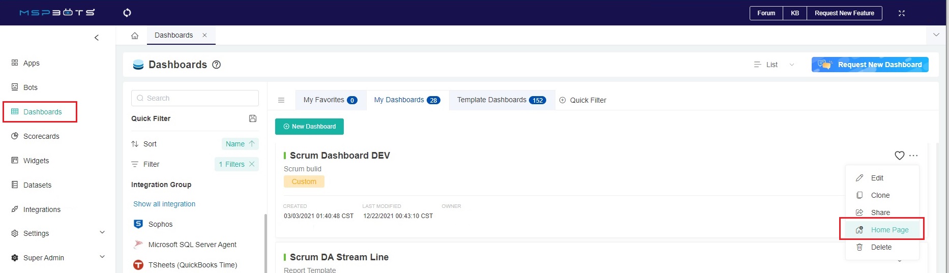Click the Widgets sidebar icon

(x=15, y=160)
